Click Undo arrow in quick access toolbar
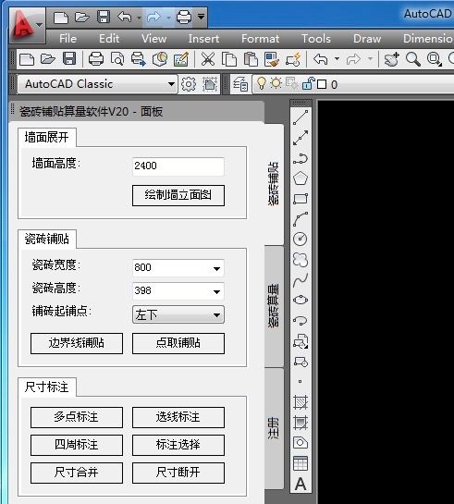The height and width of the screenshot is (504, 454). 125,17
